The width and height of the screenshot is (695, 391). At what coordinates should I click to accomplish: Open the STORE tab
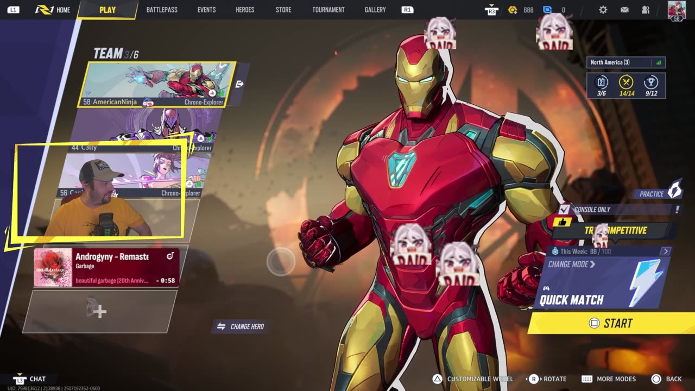tap(283, 10)
